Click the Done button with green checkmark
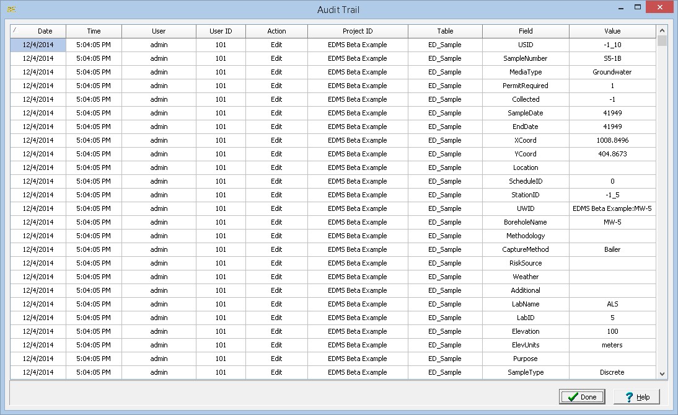 [581, 397]
